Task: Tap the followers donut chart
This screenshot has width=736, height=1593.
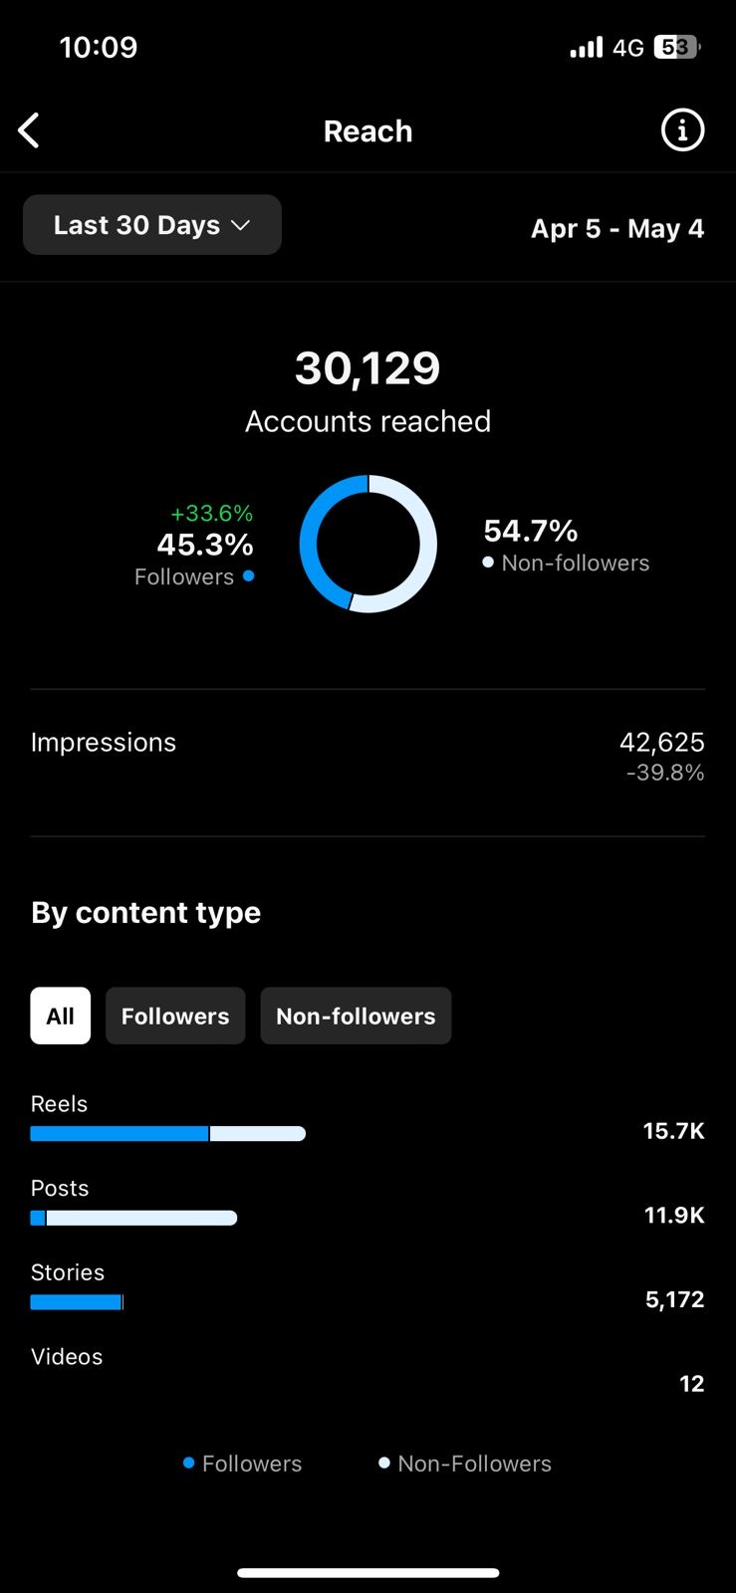Action: tap(368, 544)
